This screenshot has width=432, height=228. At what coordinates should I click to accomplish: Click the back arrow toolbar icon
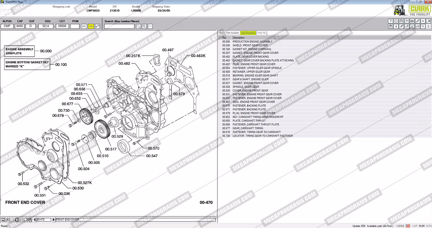click(396, 26)
